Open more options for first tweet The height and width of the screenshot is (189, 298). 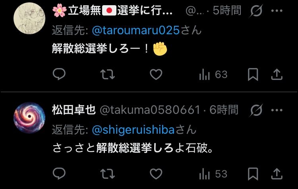pyautogui.click(x=277, y=11)
